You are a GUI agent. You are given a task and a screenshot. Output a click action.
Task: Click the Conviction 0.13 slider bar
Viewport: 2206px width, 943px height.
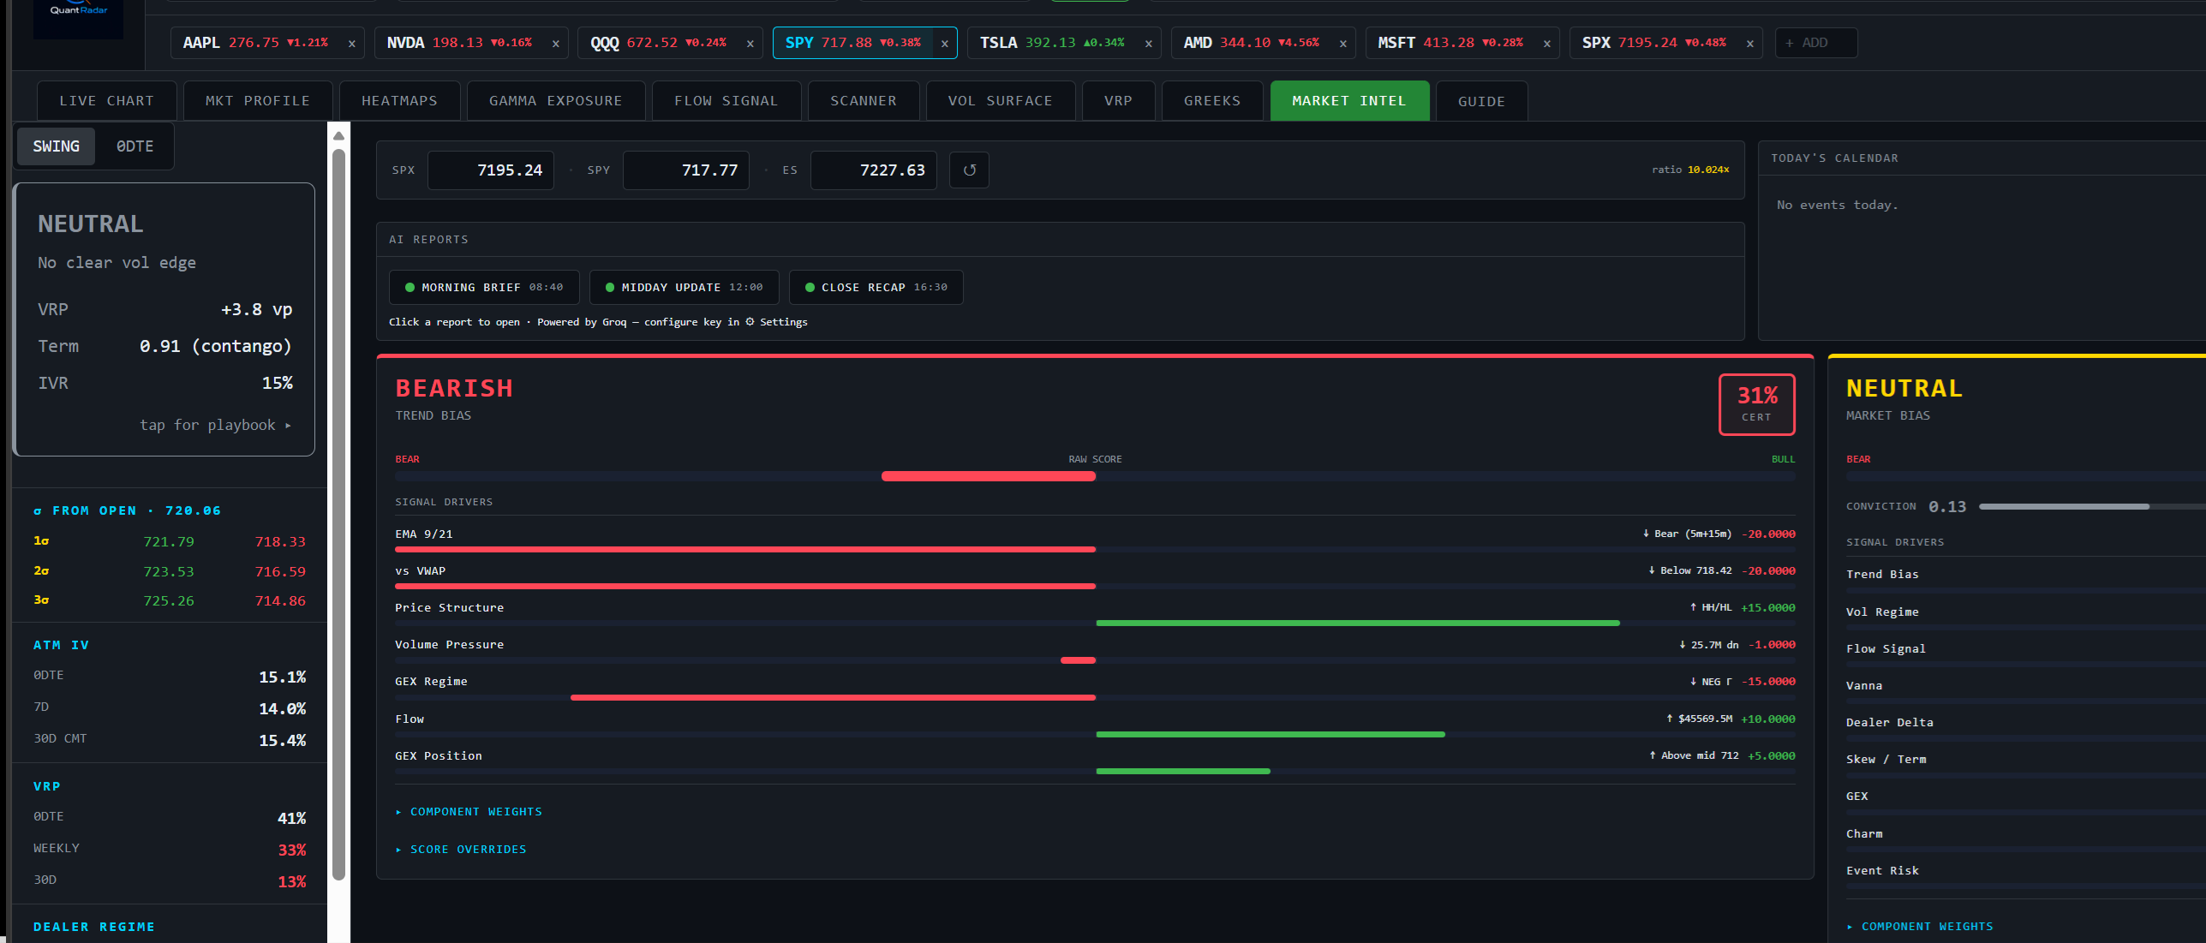2092,507
